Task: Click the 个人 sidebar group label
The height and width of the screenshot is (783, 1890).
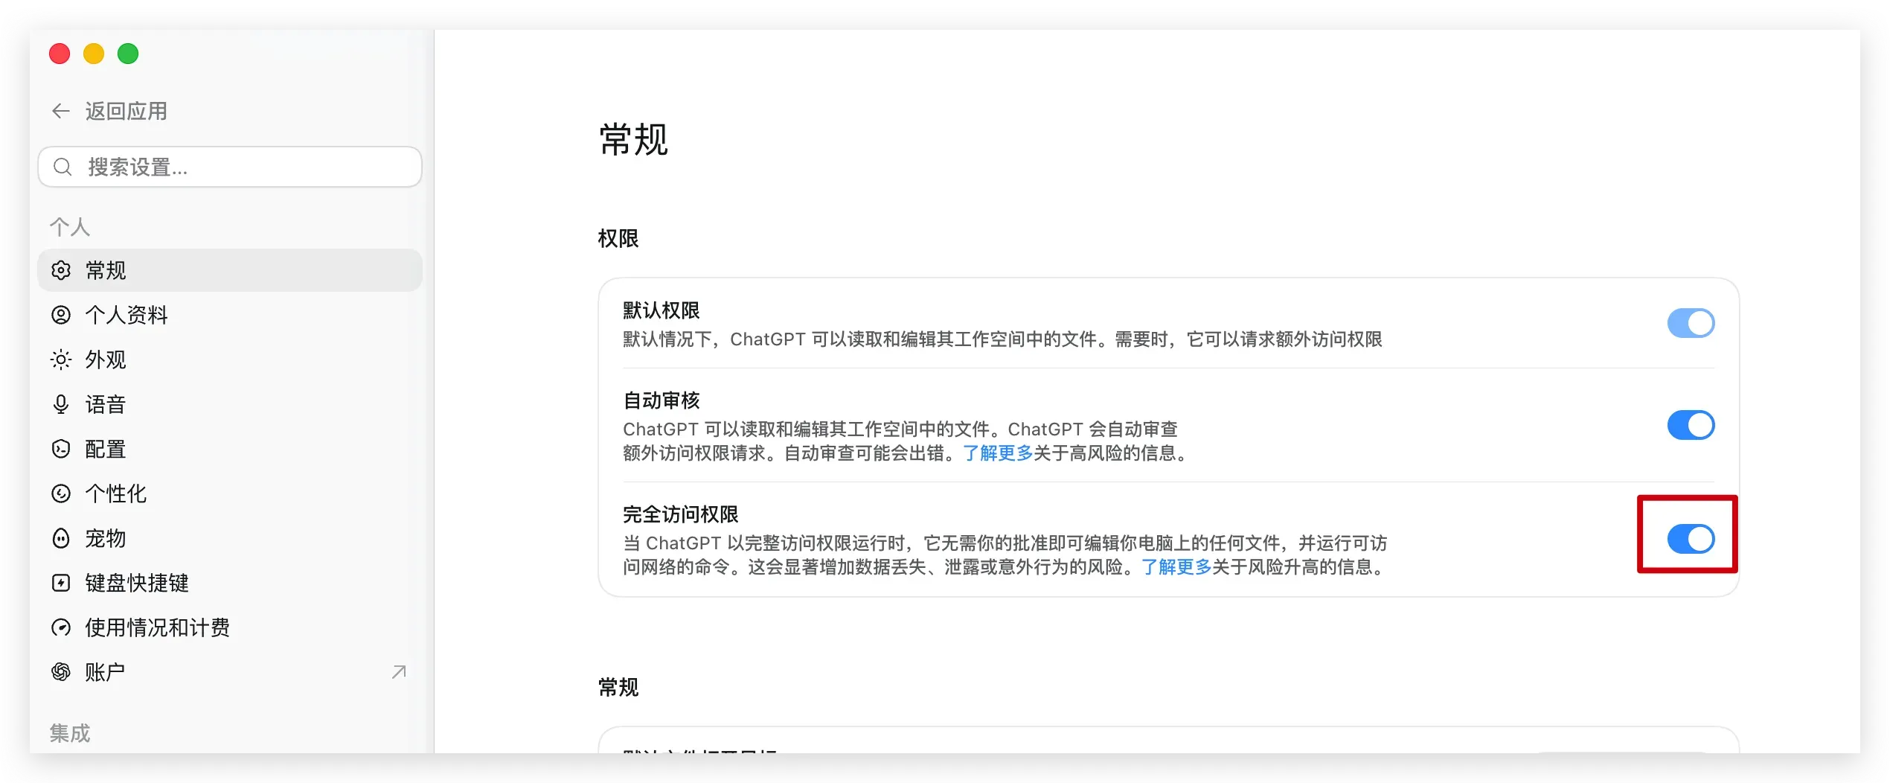Action: (x=70, y=226)
